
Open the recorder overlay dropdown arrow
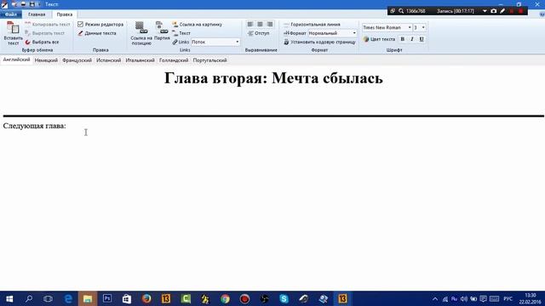click(485, 11)
